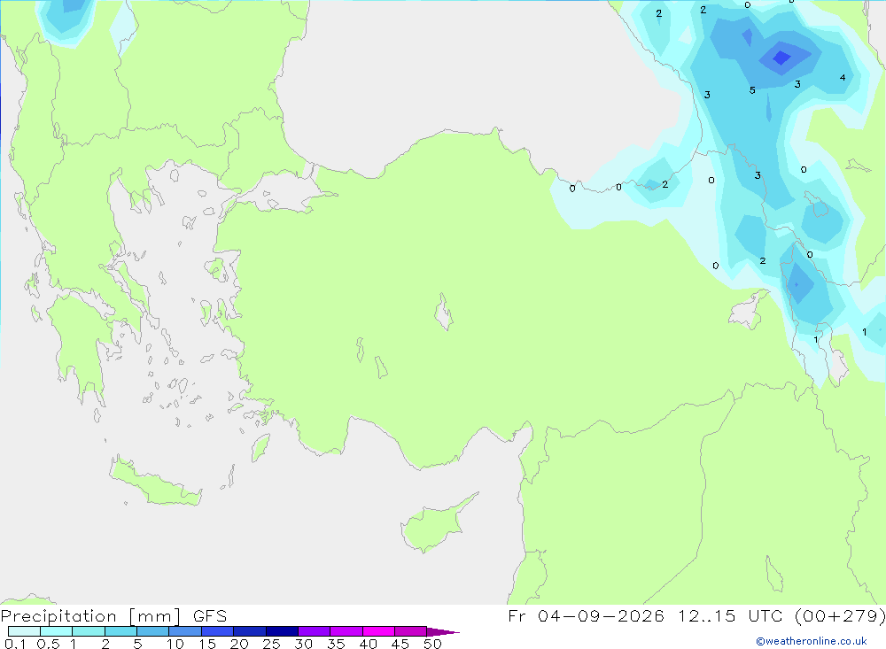Viewport: 886px width, 649px height.
Task: Click the 40–45 mm magenta legend swatch
Action: (x=378, y=631)
